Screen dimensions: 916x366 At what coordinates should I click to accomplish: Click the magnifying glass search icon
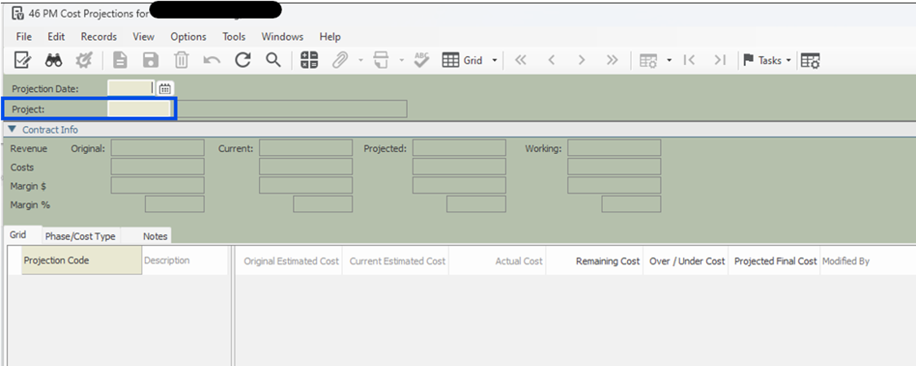[274, 59]
